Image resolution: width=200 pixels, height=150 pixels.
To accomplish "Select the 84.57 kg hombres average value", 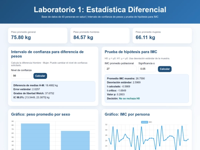I will tap(83, 37).
